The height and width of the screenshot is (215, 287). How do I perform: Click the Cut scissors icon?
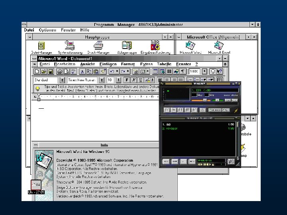click(x=83, y=71)
